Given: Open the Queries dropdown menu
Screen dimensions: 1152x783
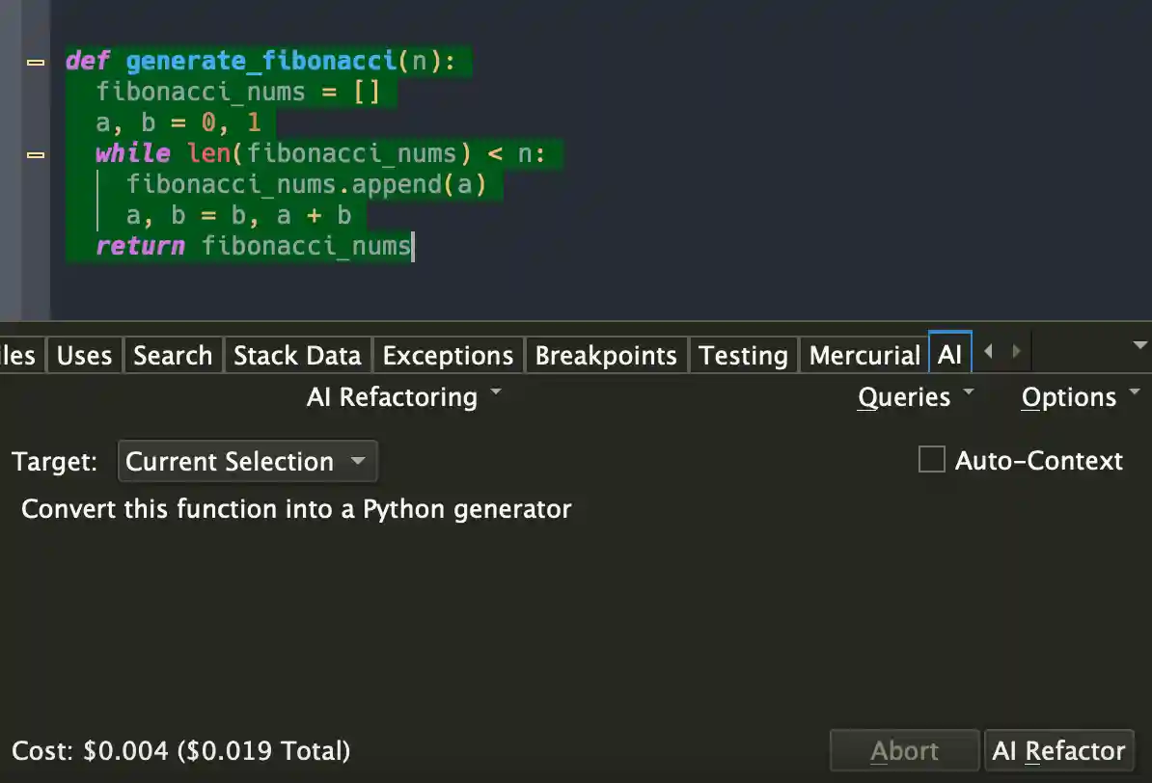Looking at the screenshot, I should (915, 397).
